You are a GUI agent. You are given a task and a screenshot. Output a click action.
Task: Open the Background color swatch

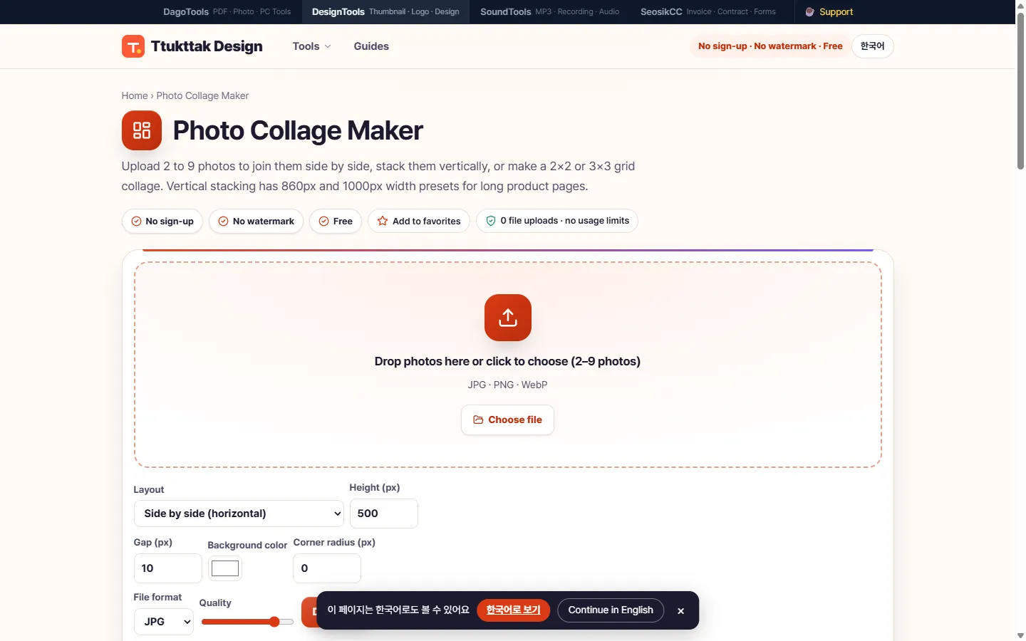[x=225, y=568]
